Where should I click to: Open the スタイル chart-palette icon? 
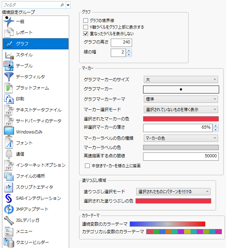pos(9,55)
